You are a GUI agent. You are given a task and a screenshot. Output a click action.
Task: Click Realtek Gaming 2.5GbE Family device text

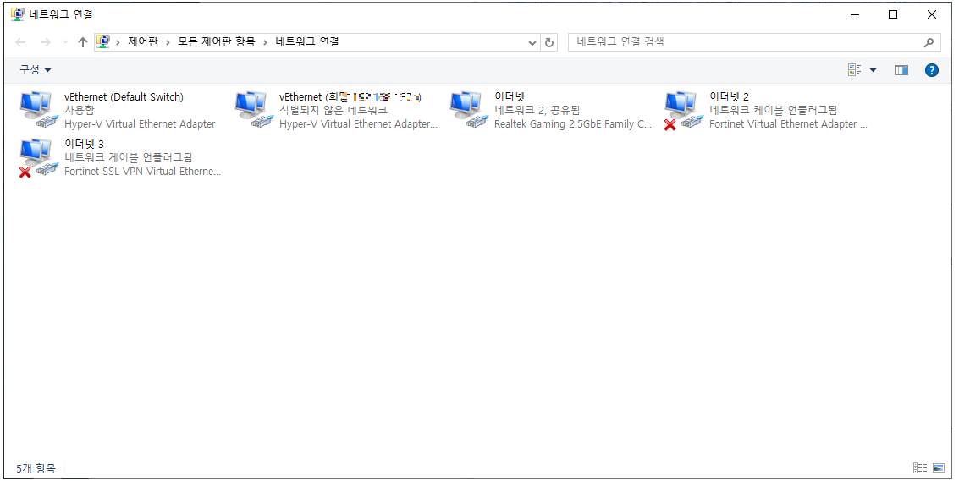[x=573, y=123]
